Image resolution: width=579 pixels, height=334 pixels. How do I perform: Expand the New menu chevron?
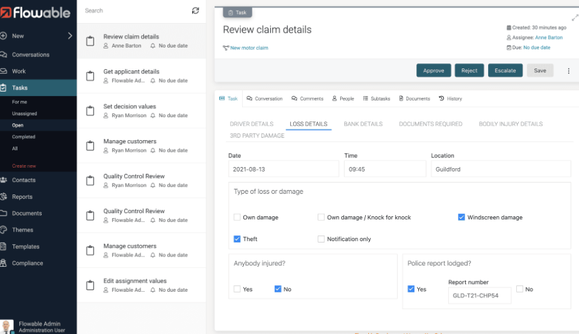[70, 36]
